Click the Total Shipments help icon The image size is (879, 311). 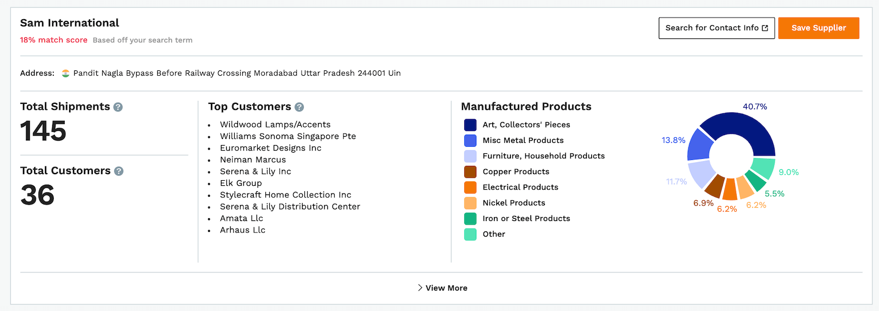(x=118, y=107)
